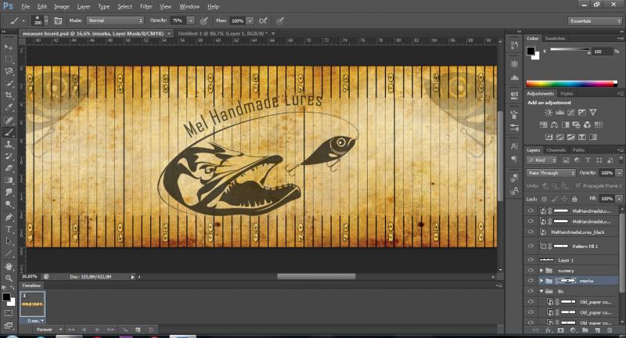Viewport: 626px width, 338px height.
Task: Select the Horizontal Type tool
Action: click(9, 229)
